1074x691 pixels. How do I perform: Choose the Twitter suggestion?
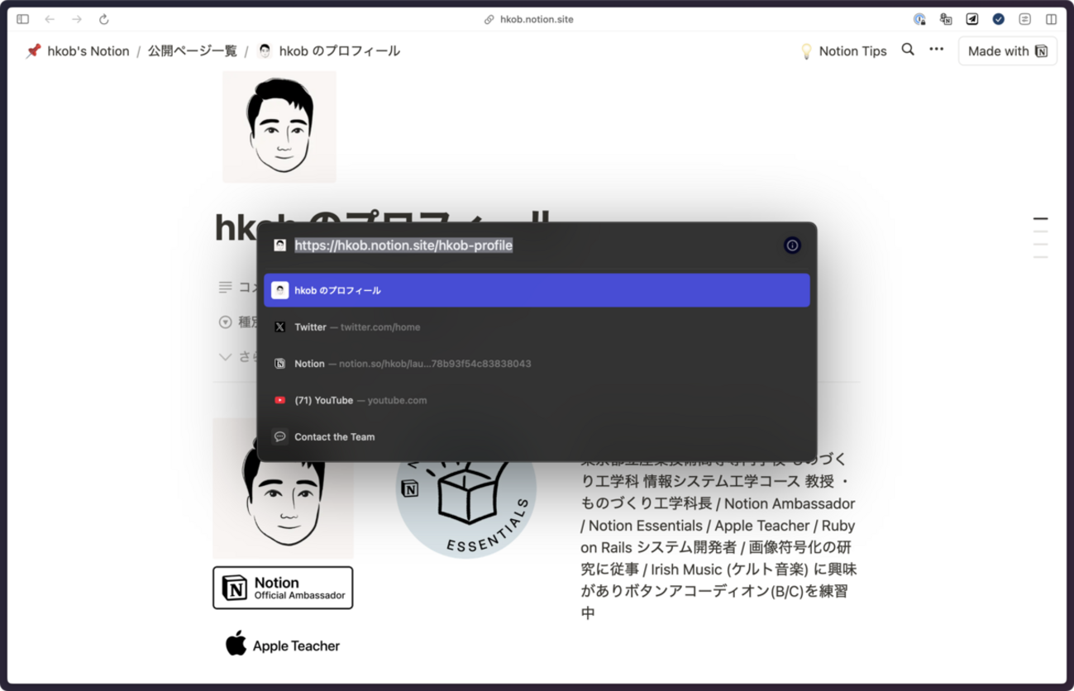(537, 327)
